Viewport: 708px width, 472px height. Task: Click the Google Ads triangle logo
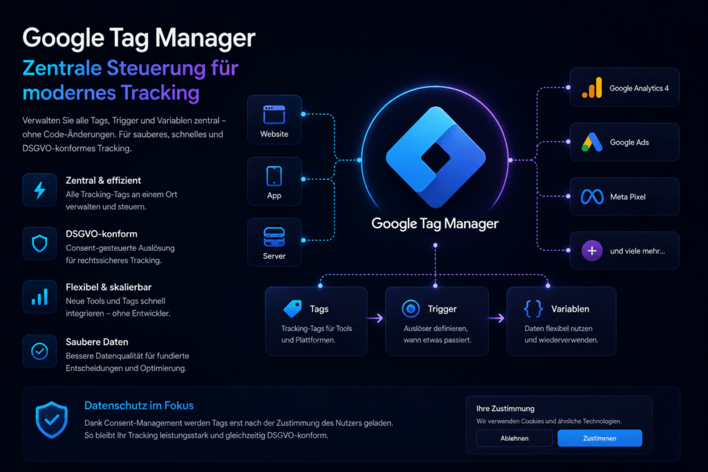(592, 142)
